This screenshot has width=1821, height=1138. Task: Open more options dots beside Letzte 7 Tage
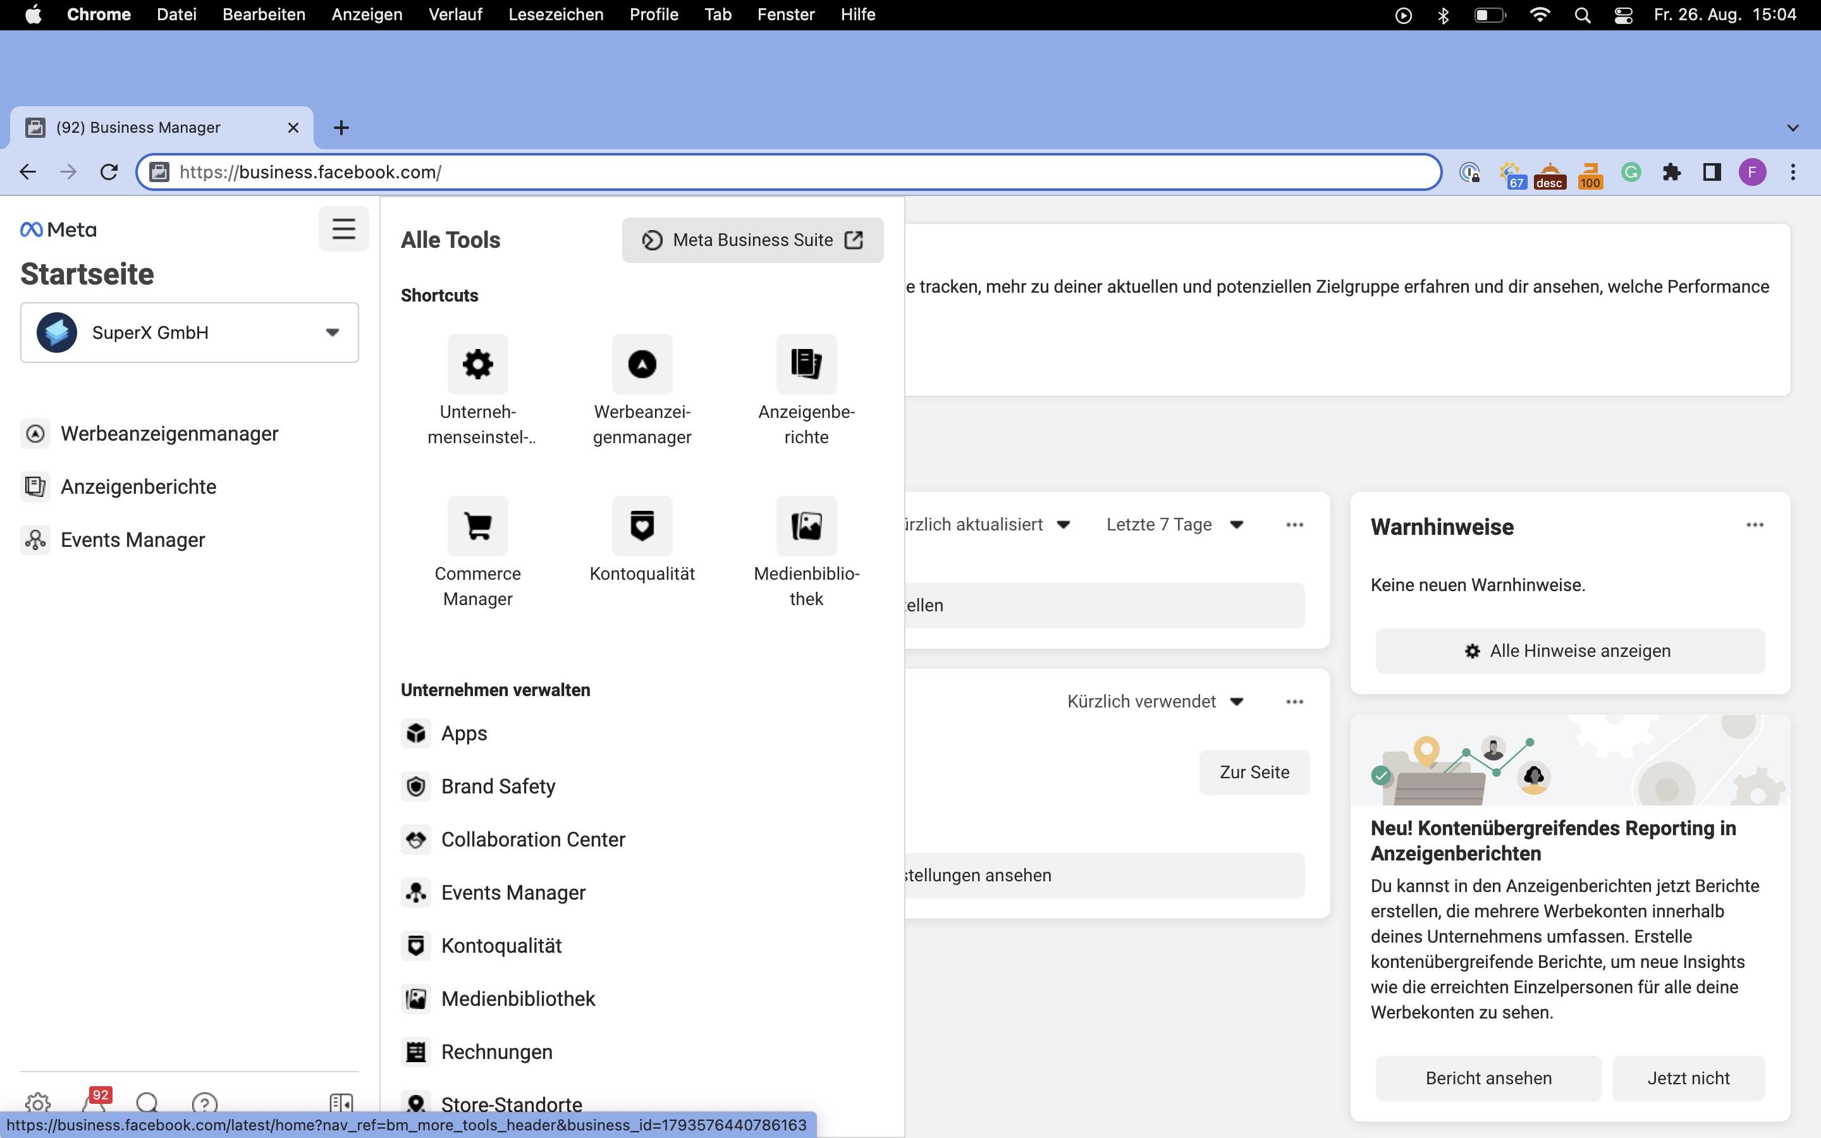pyautogui.click(x=1294, y=525)
